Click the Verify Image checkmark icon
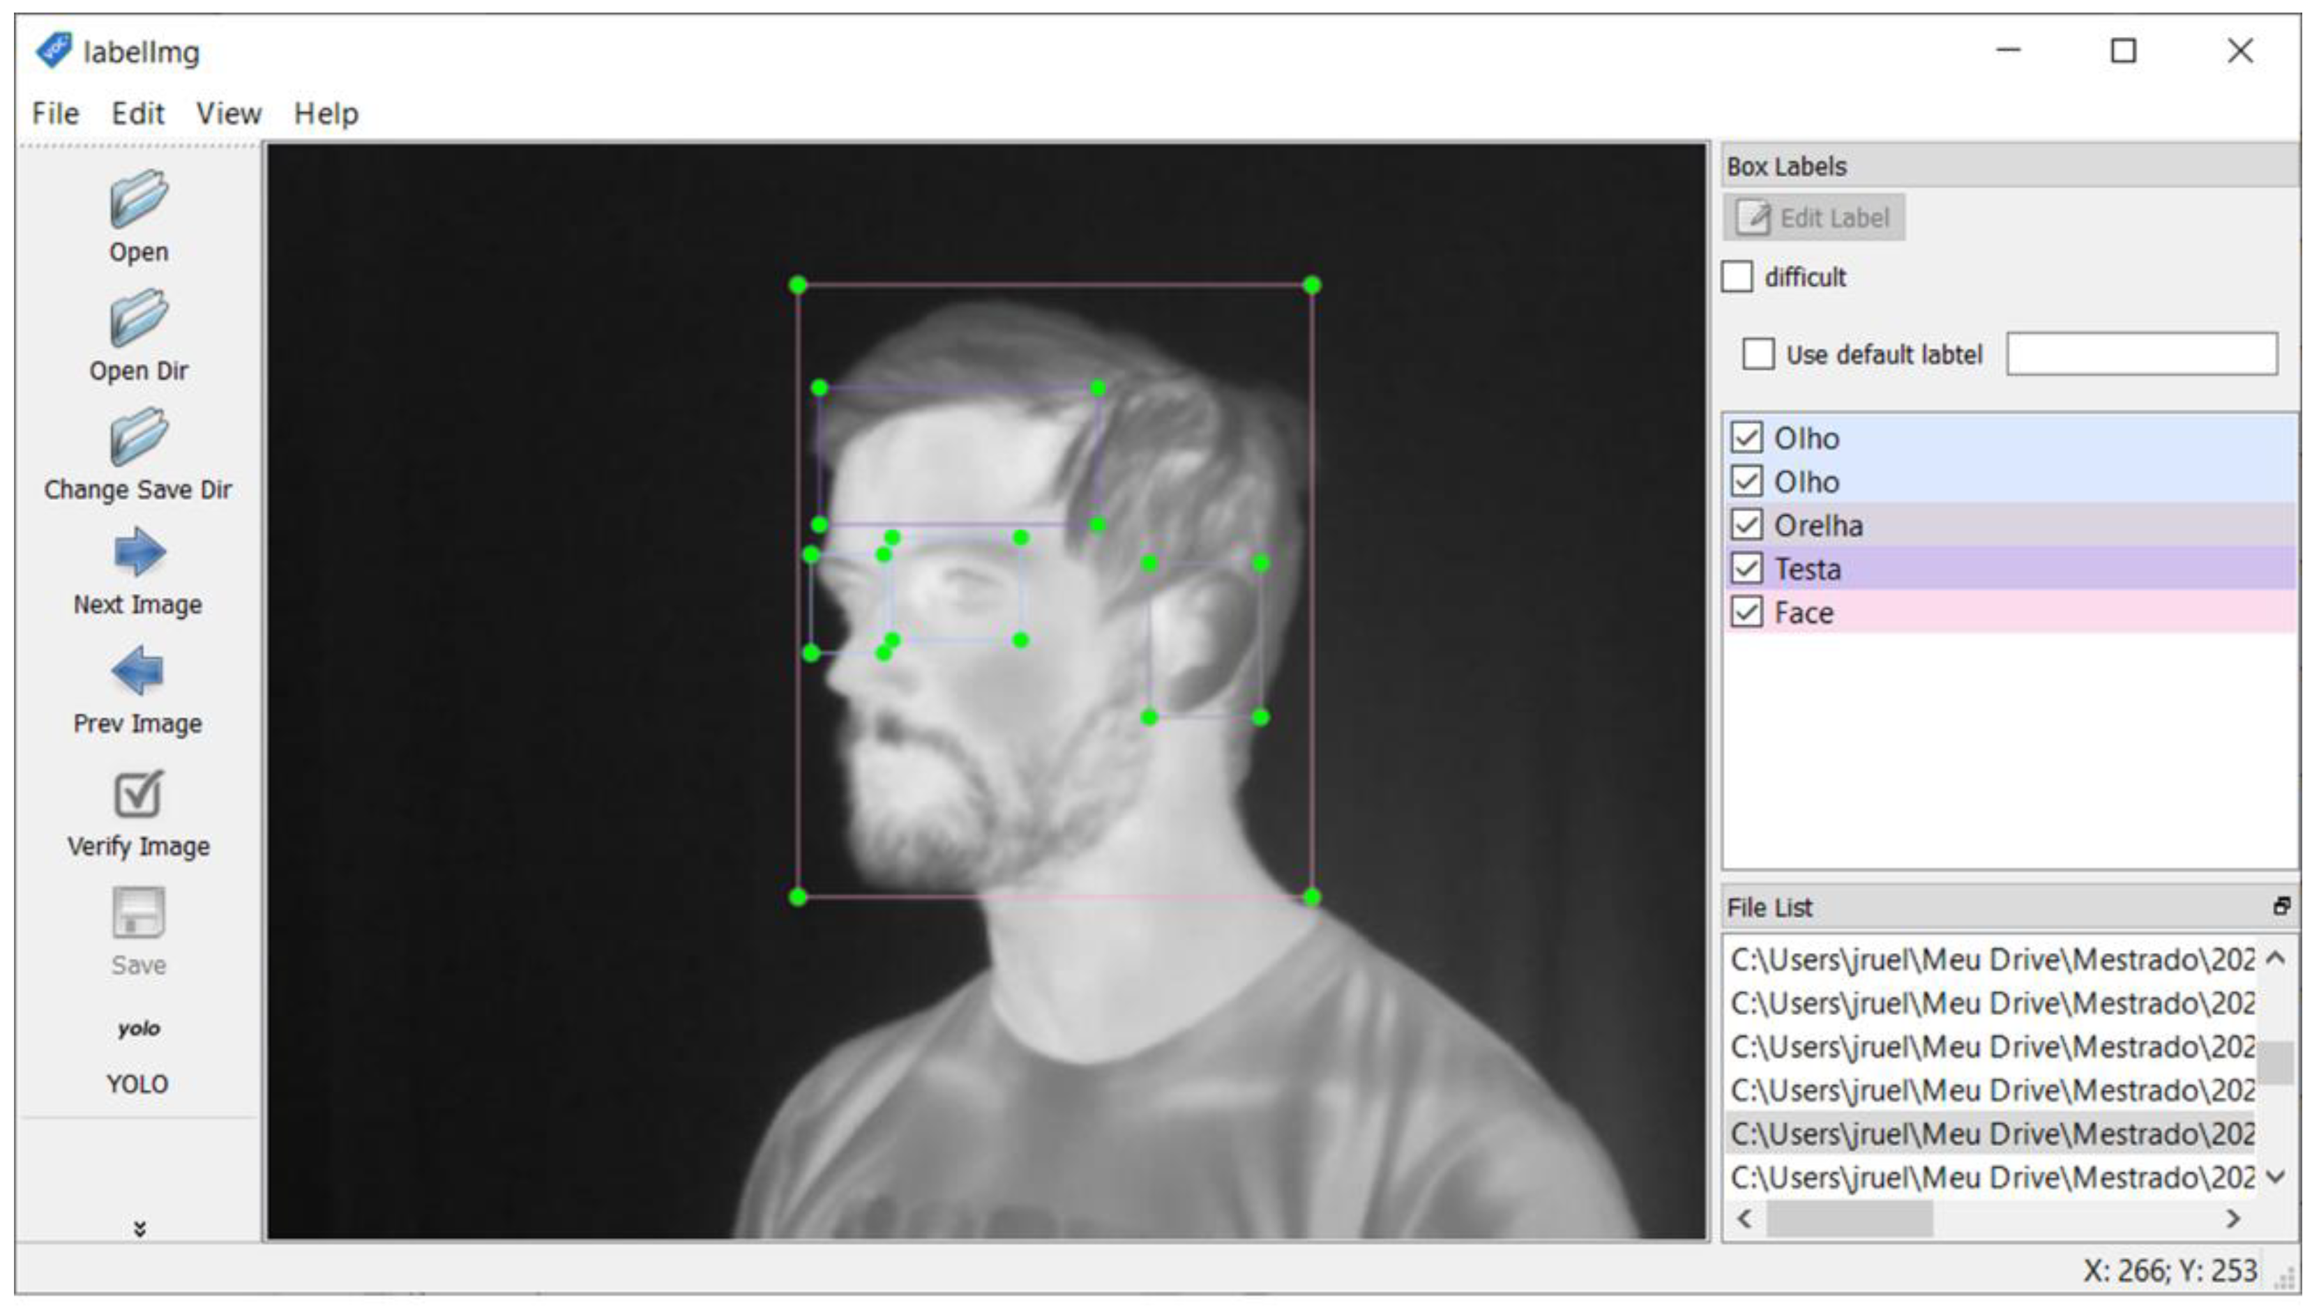 point(137,793)
